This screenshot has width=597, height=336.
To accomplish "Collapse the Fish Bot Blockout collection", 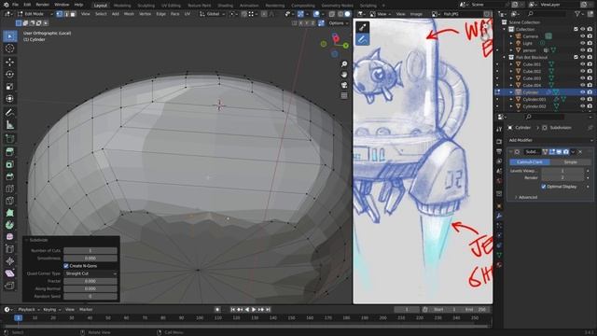I will tap(505, 57).
